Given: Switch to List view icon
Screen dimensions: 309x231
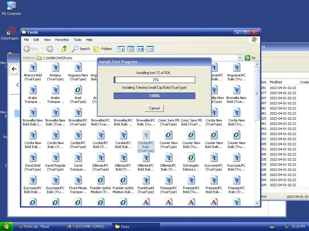Looking at the screenshot, I should click(131, 49).
